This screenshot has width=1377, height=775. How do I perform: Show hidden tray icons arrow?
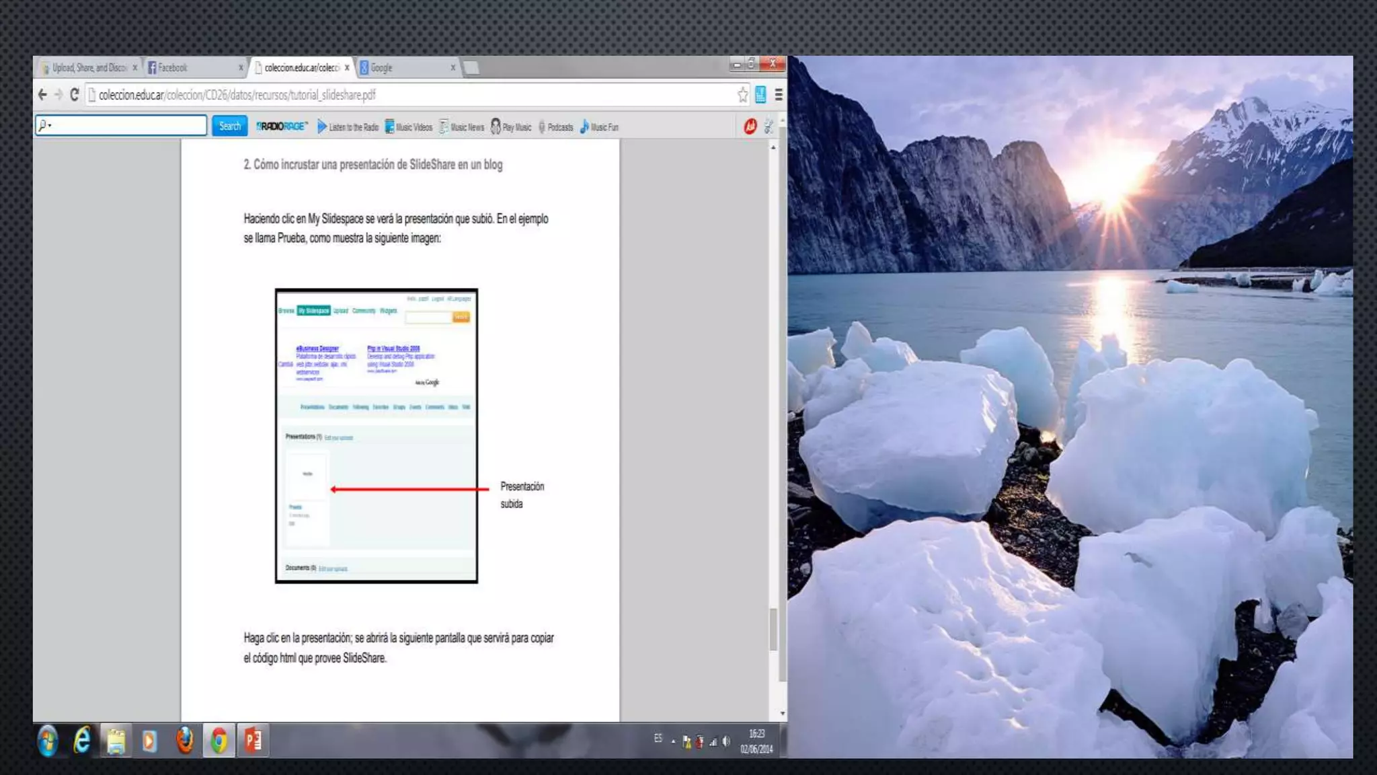[673, 741]
